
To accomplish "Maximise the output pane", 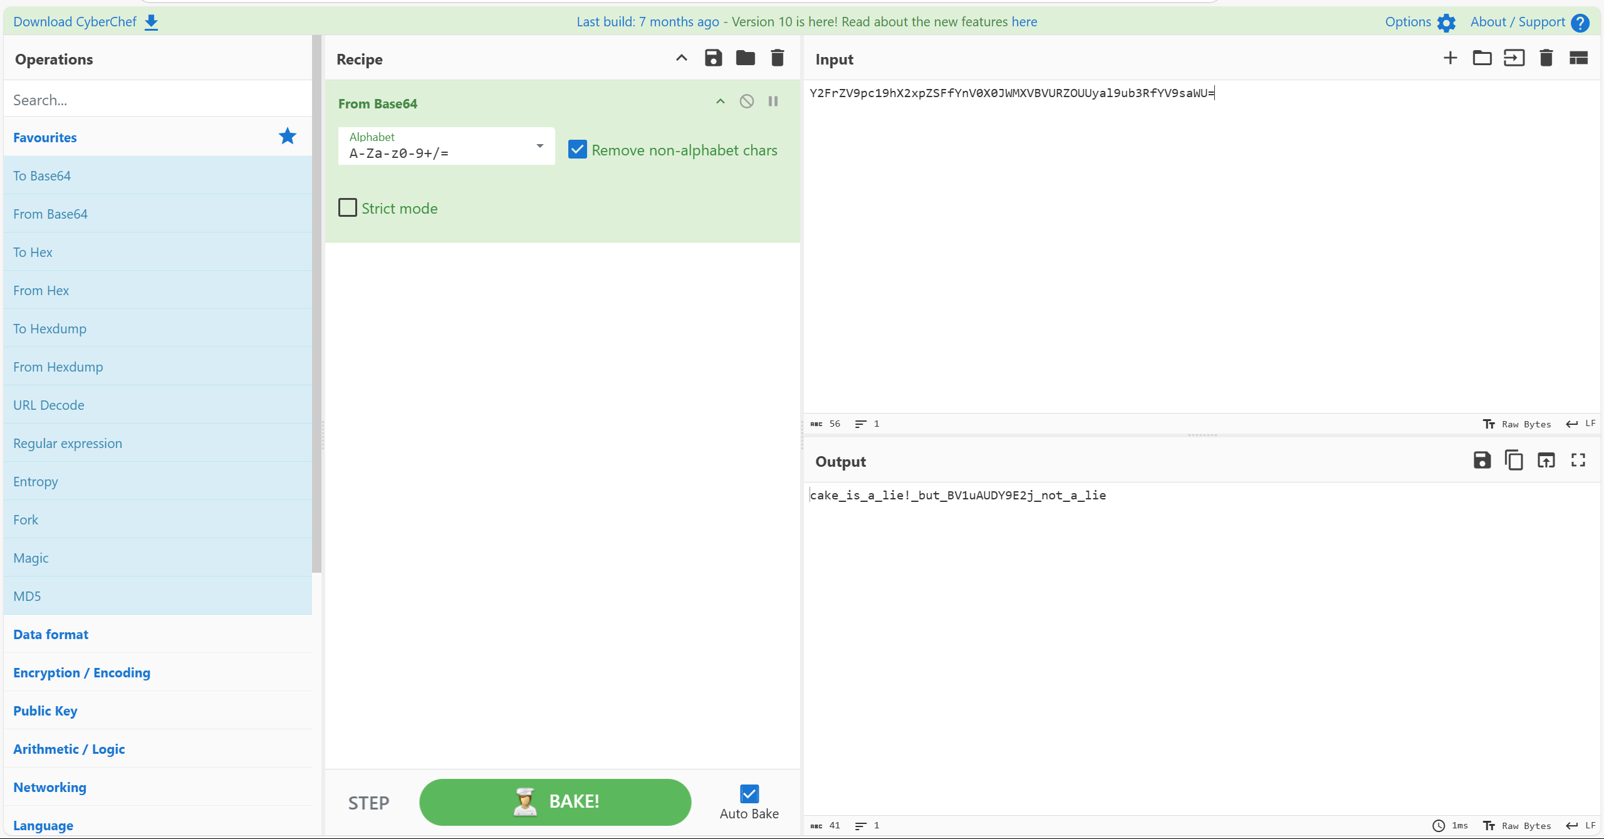I will click(x=1578, y=461).
